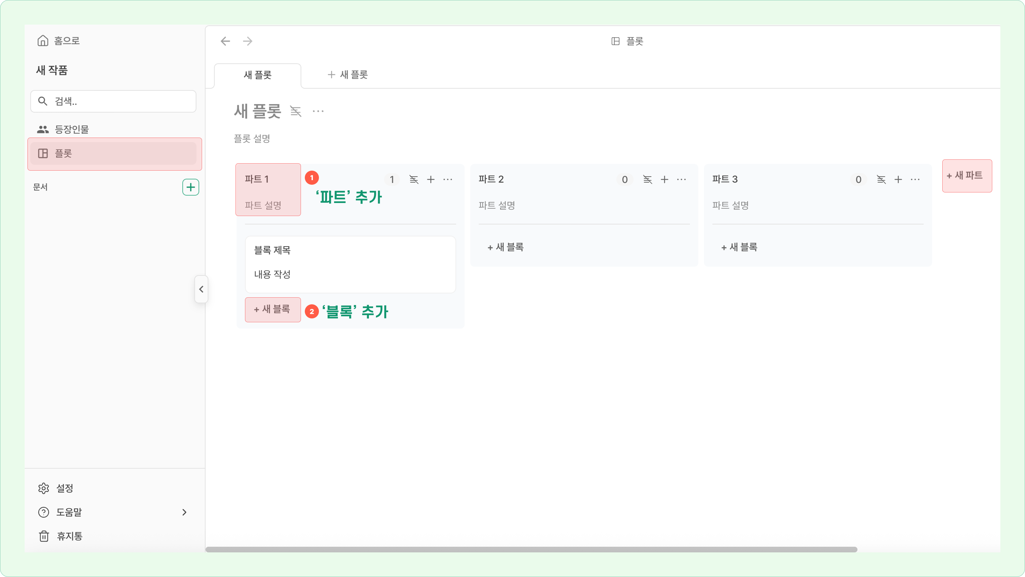Viewport: 1025px width, 577px height.
Task: Add a block with 파트 1 + 새 블록
Action: pyautogui.click(x=272, y=309)
